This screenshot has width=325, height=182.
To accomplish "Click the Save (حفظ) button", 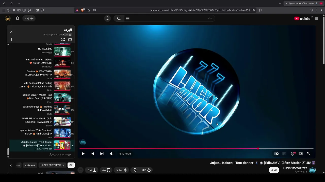I will pyautogui.click(x=106, y=170).
